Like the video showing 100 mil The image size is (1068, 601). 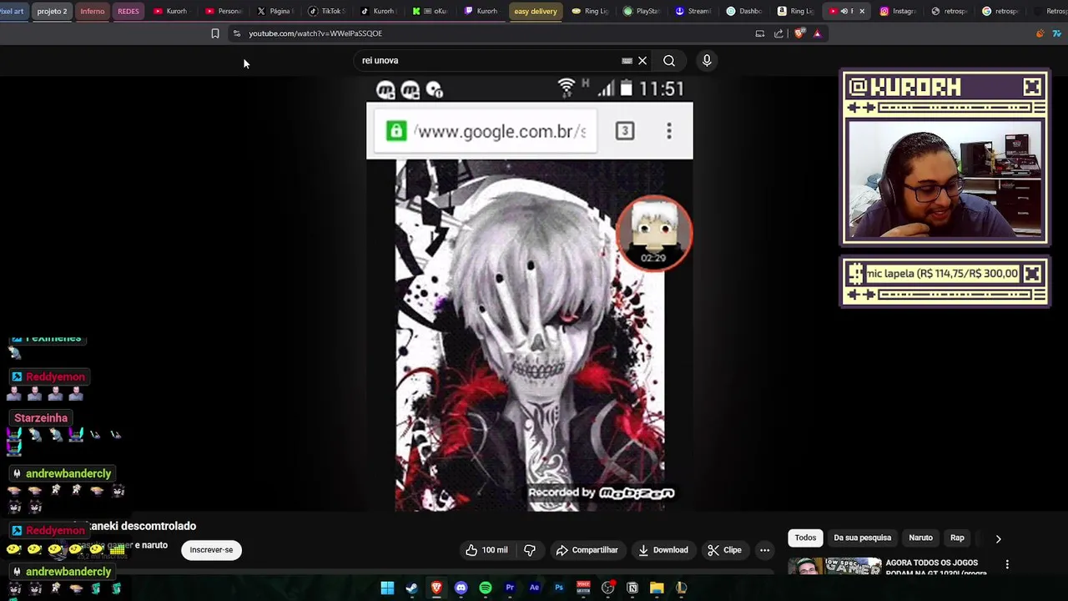(486, 550)
